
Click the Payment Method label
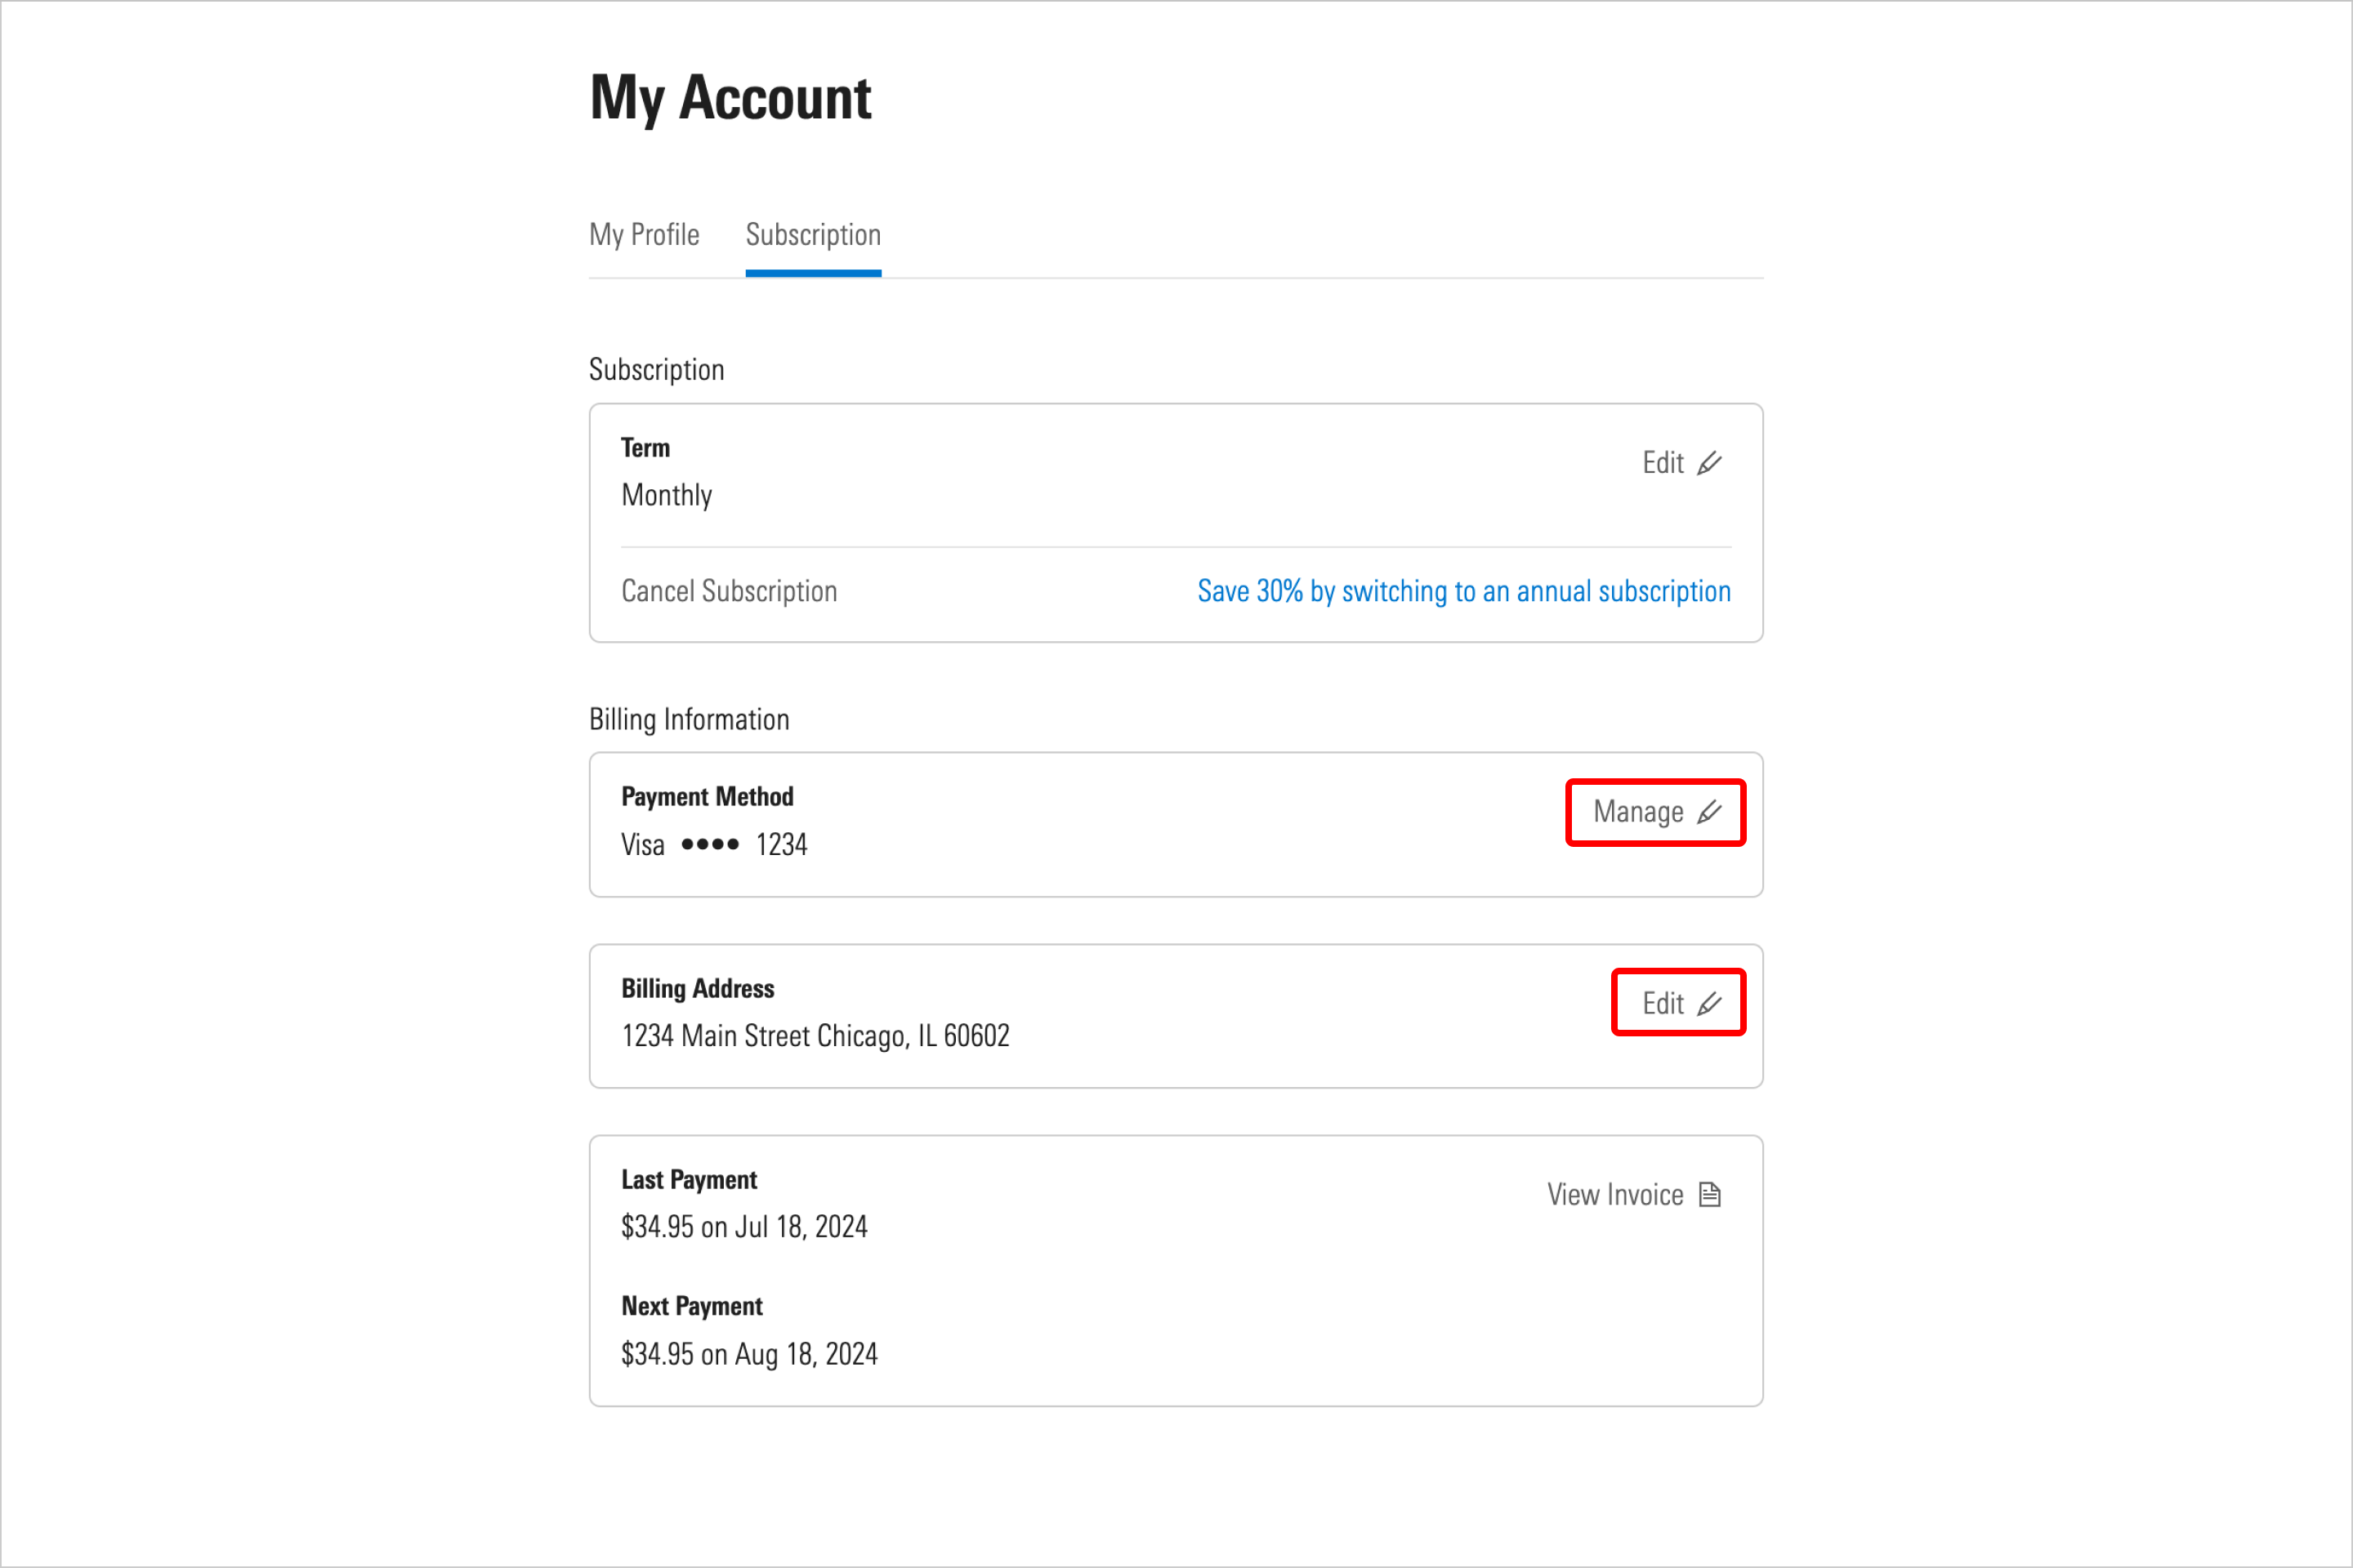[x=708, y=797]
